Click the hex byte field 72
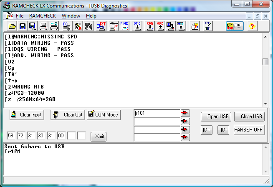This screenshot has height=187, width=273. [x=21, y=136]
